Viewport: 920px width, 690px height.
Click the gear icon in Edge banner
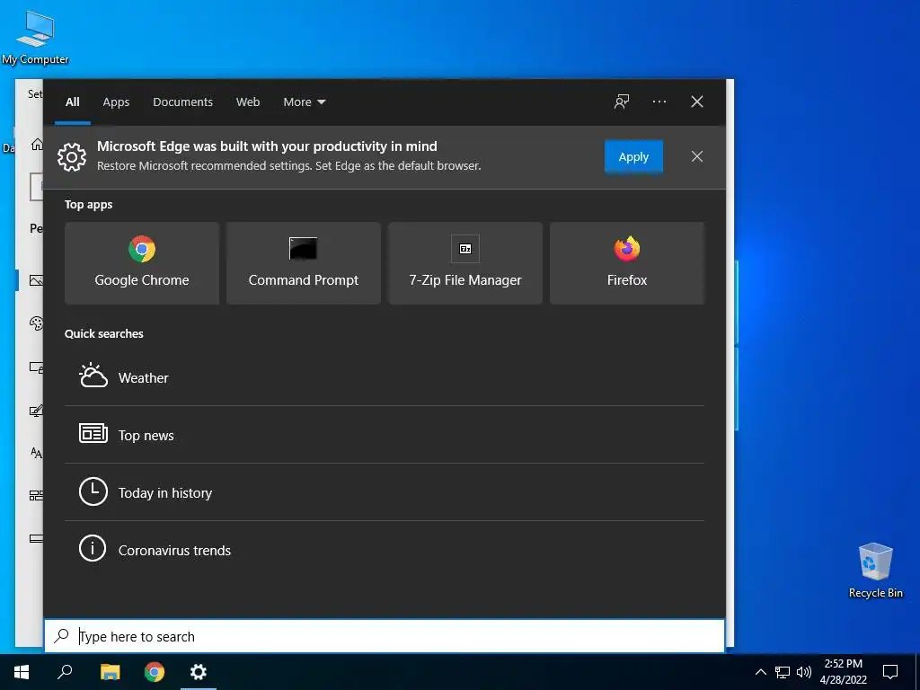(x=72, y=156)
